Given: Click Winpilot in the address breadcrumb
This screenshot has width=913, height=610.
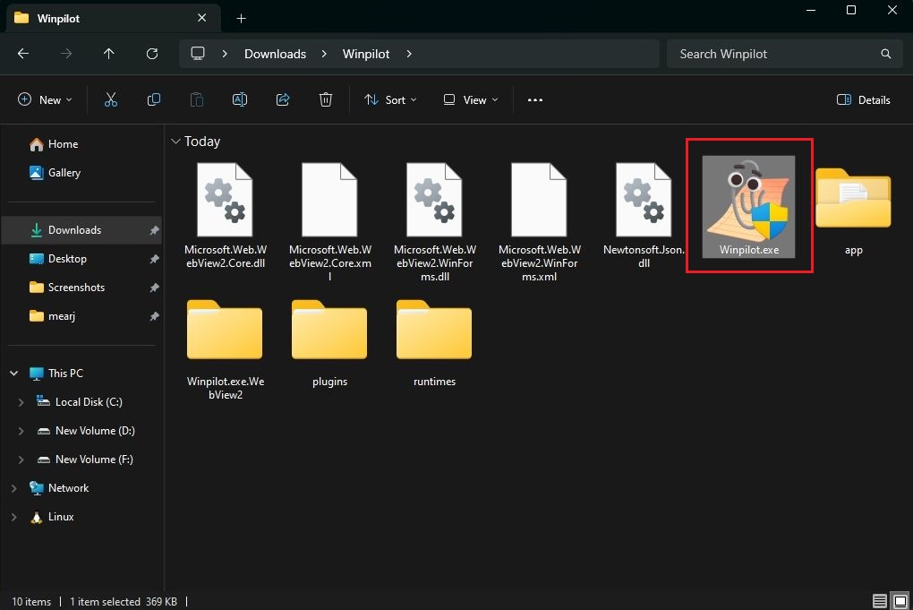Looking at the screenshot, I should point(366,54).
